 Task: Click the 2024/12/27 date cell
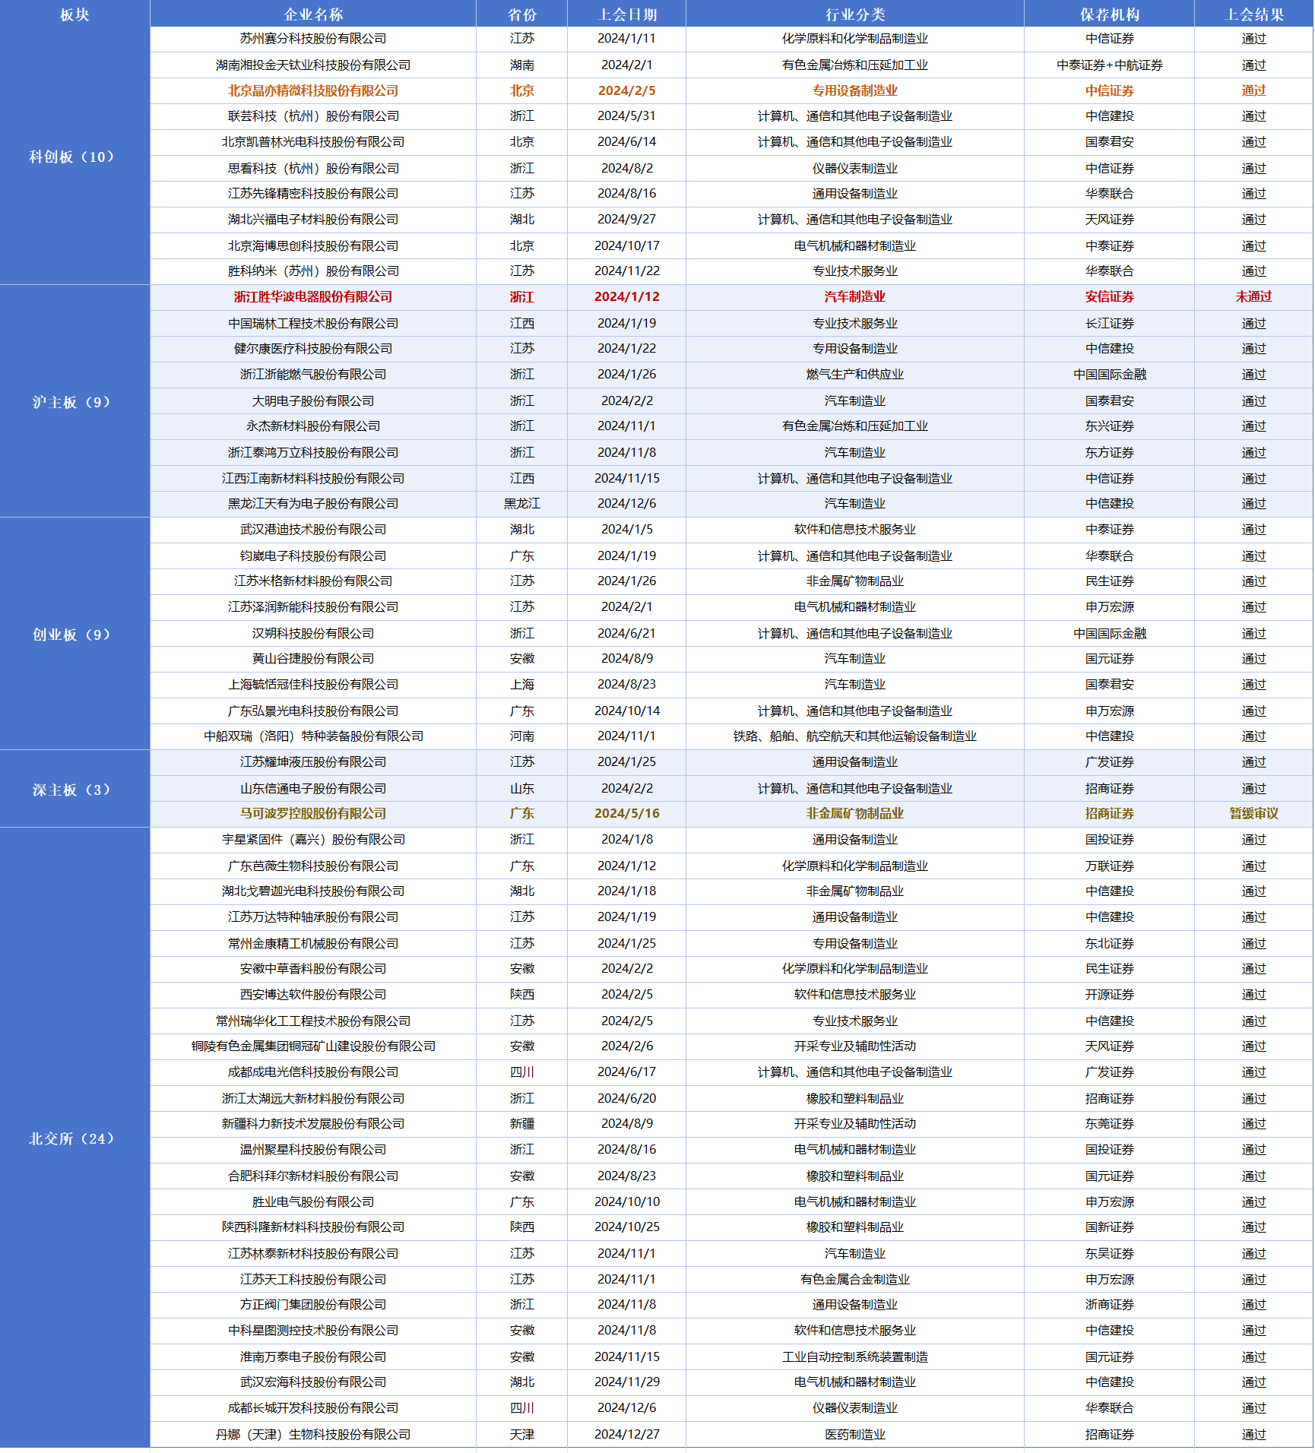tap(626, 1435)
